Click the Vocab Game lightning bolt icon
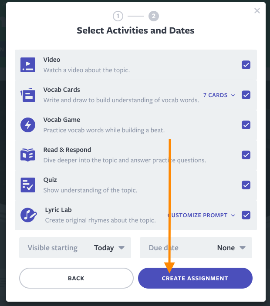Viewport: 270px width, 306px height. tap(28, 125)
